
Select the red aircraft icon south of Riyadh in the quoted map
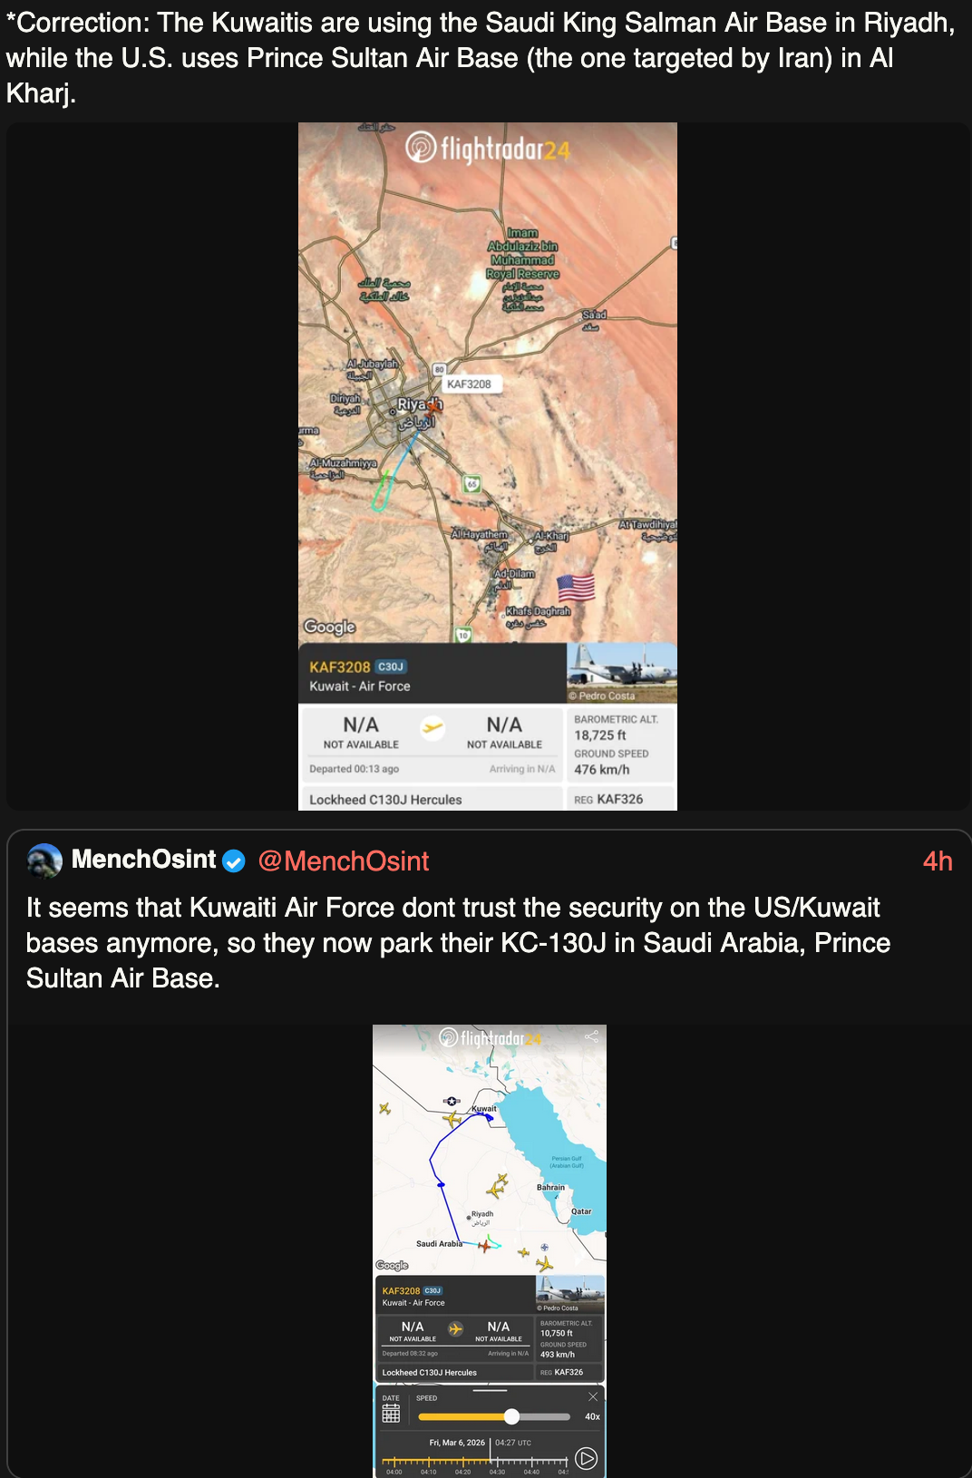pos(485,1246)
